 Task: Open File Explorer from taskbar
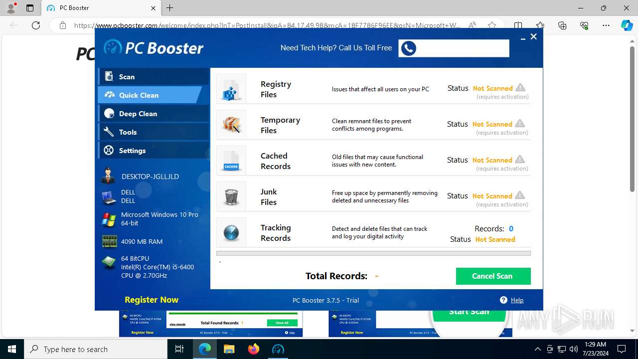(x=229, y=349)
